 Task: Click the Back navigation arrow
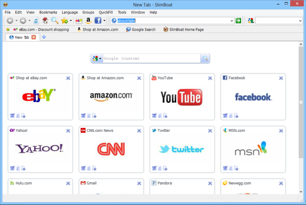pyautogui.click(x=9, y=21)
